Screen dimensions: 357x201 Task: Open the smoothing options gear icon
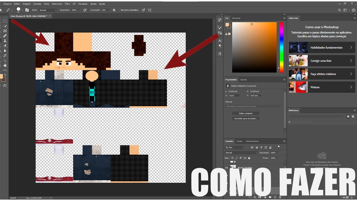114,10
